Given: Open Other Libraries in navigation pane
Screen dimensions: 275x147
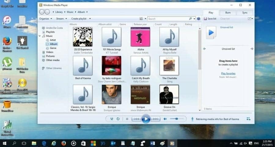Looking at the screenshot, I should [x=54, y=68].
